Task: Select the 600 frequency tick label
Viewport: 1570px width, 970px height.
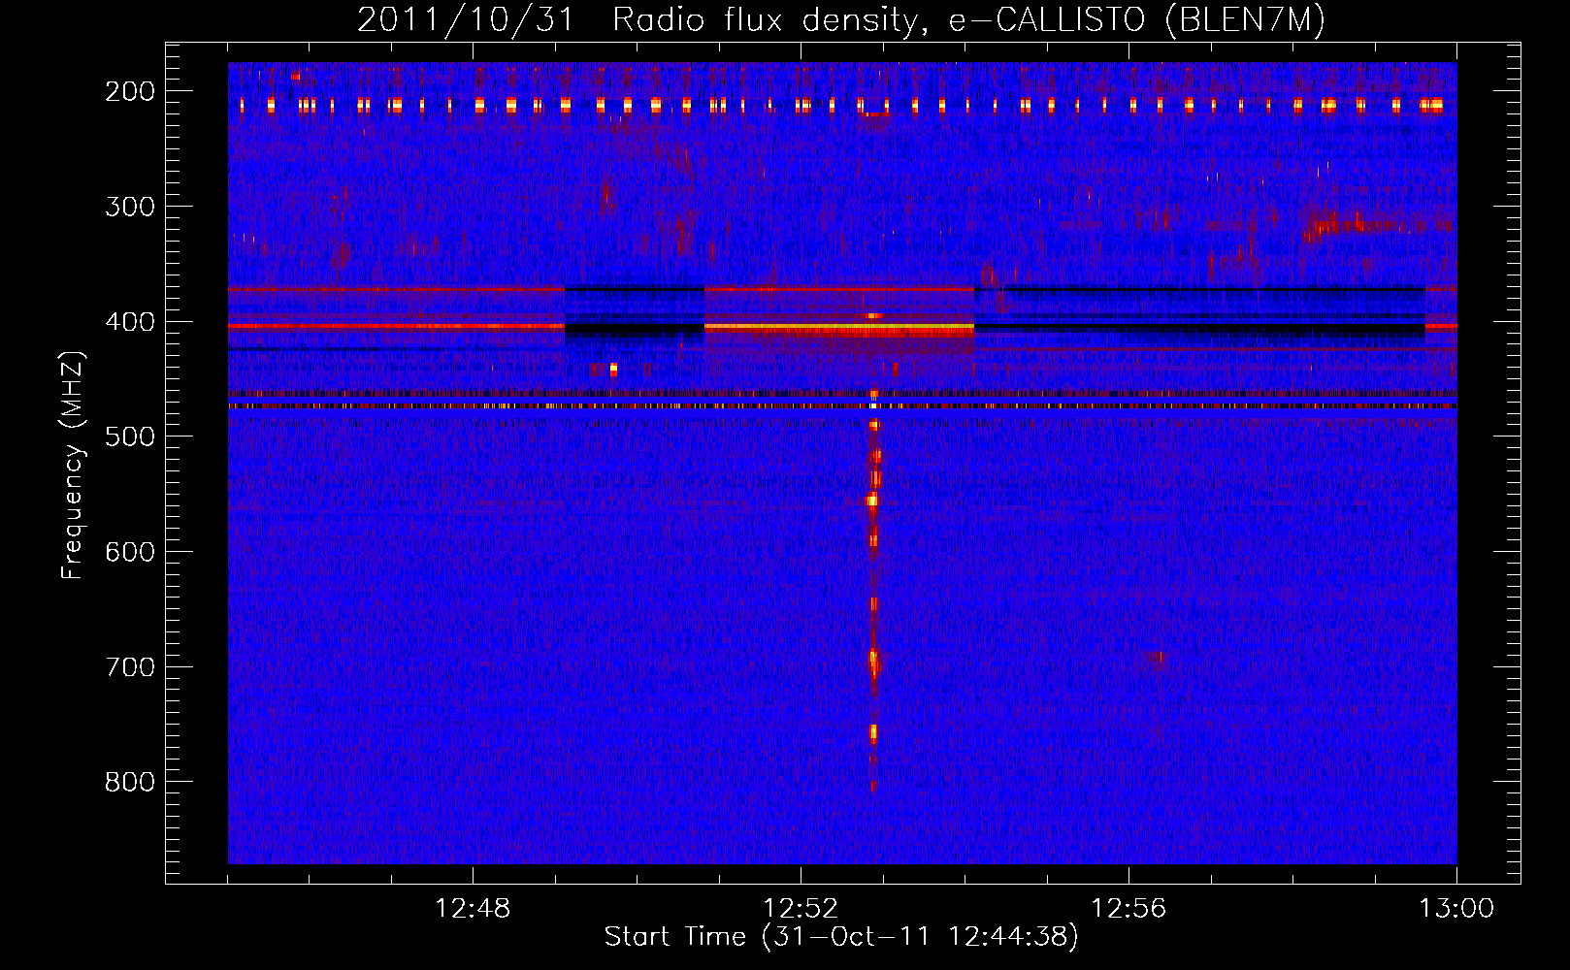Action: [130, 552]
